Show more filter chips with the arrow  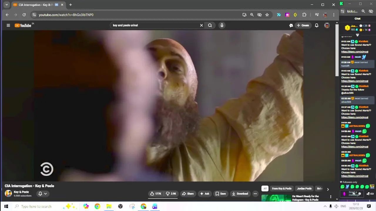point(328,189)
